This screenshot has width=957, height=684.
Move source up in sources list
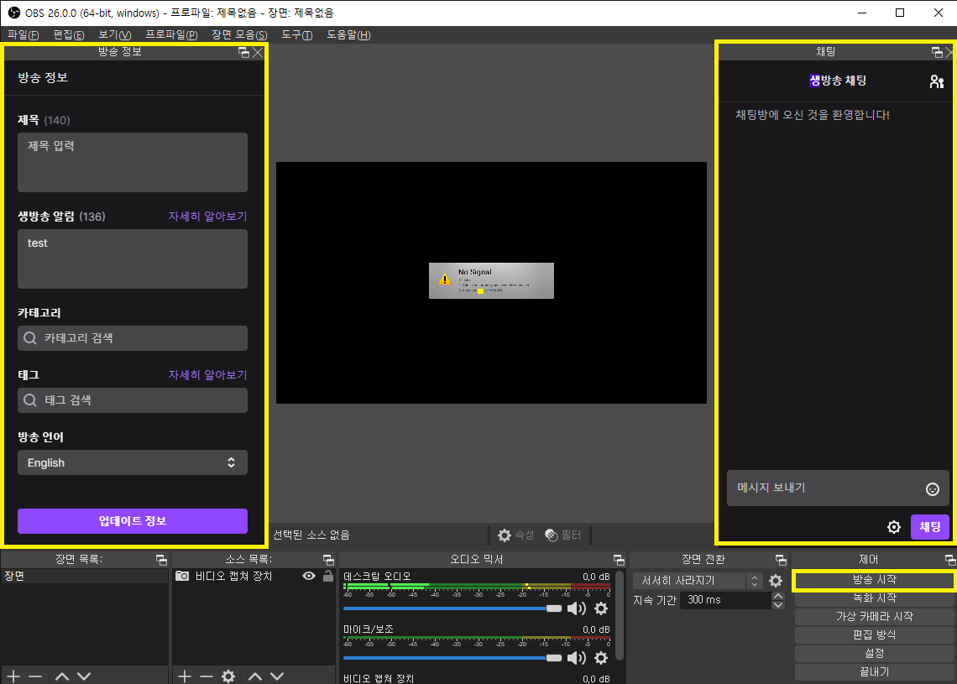click(255, 676)
